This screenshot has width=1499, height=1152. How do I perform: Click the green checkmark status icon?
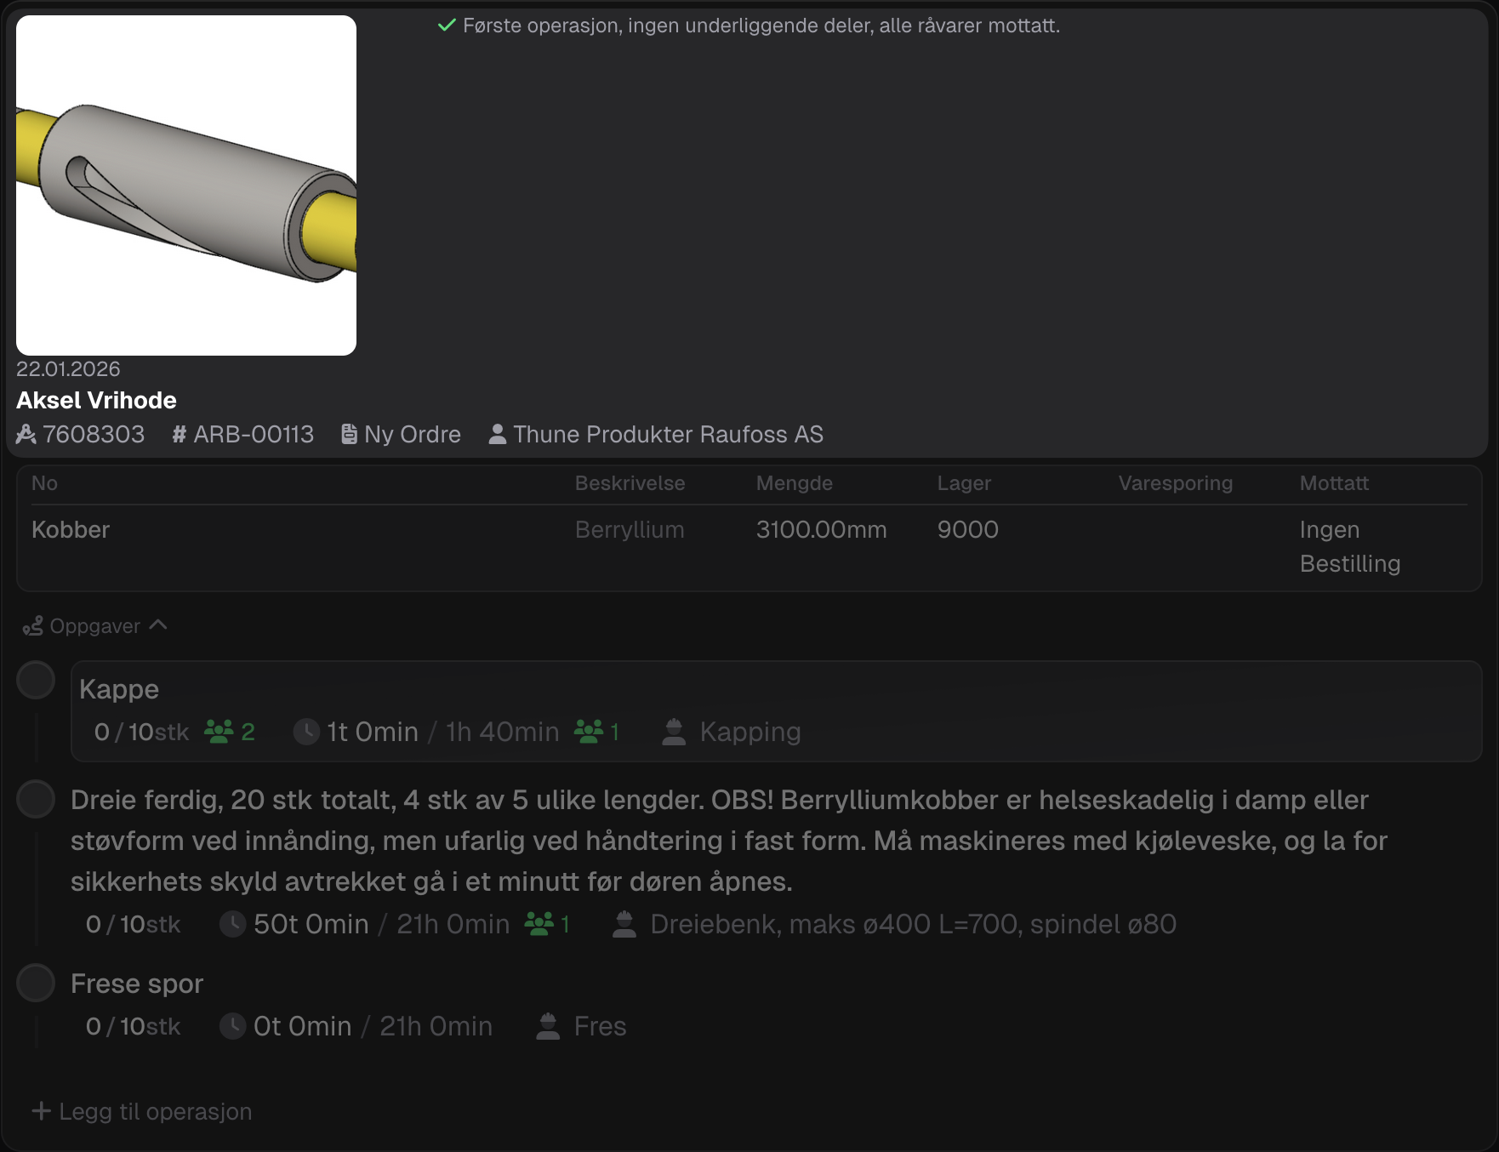(447, 26)
